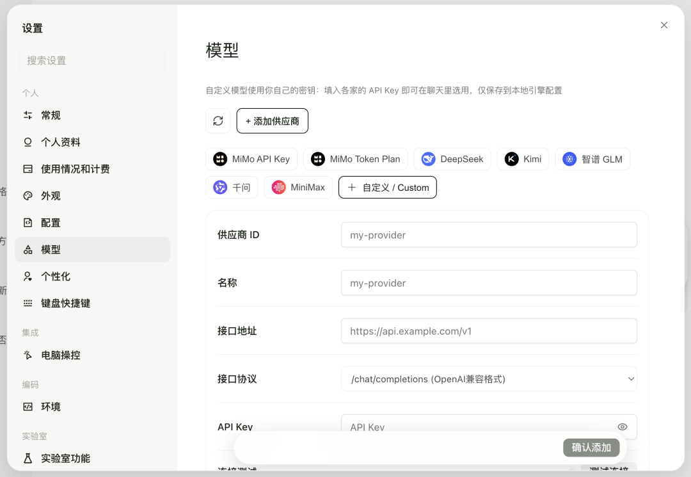Pick the DeepSeek provider chip
This screenshot has height=477, width=691.
[x=452, y=159]
